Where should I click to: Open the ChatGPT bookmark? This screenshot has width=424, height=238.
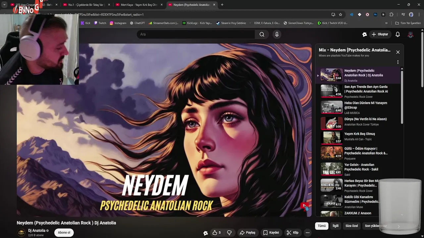[137, 23]
